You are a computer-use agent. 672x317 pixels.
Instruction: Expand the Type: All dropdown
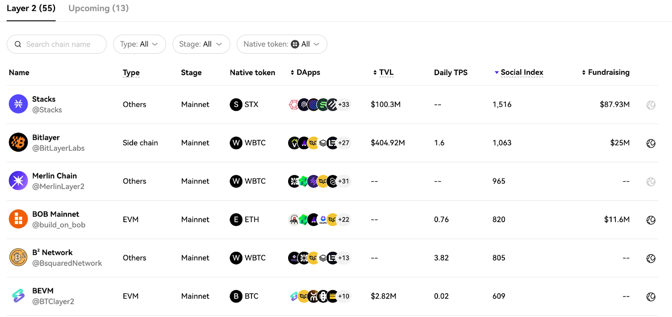(x=139, y=44)
